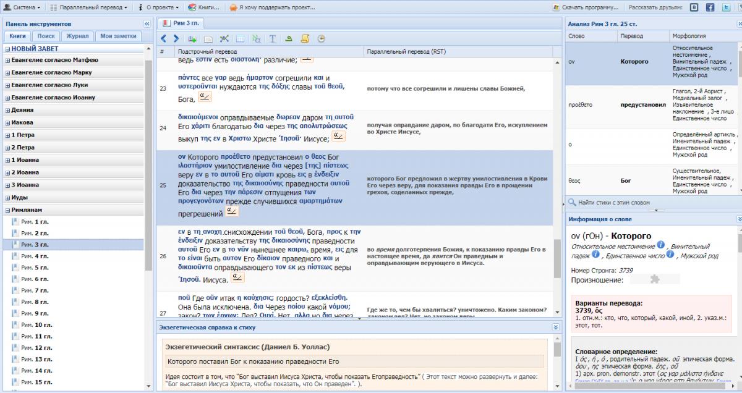The height and width of the screenshot is (393, 742).
Task: Select 'Рим. 5 гл.' in the book tree
Action: pyautogui.click(x=35, y=268)
